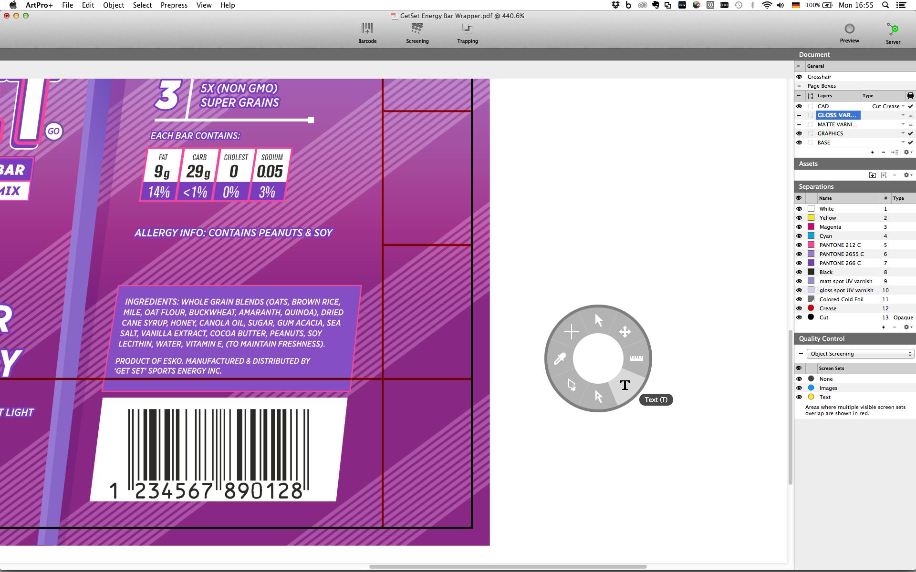Open the Object menu
Screen dimensions: 916x572
click(114, 5)
